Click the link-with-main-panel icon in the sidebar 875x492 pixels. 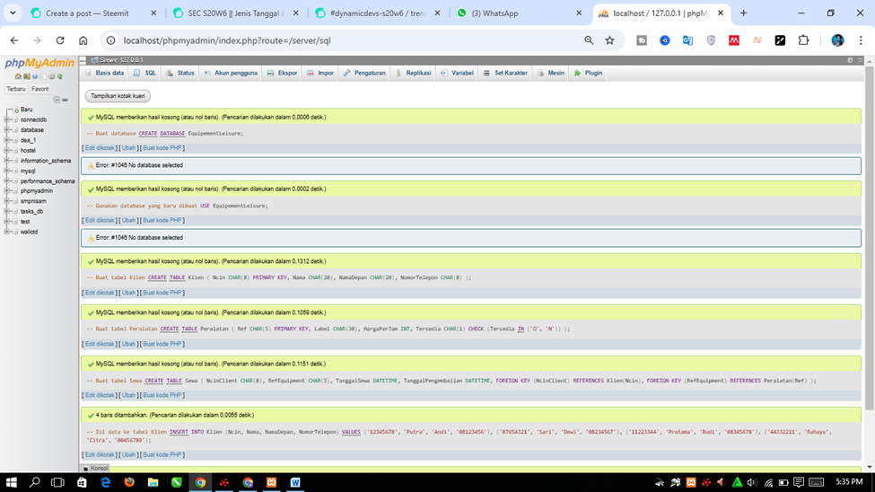coord(65,100)
